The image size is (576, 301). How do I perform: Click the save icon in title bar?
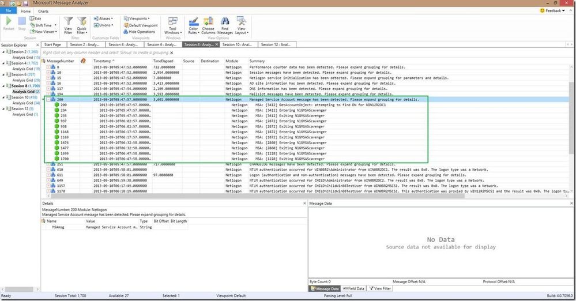pyautogui.click(x=26, y=3)
